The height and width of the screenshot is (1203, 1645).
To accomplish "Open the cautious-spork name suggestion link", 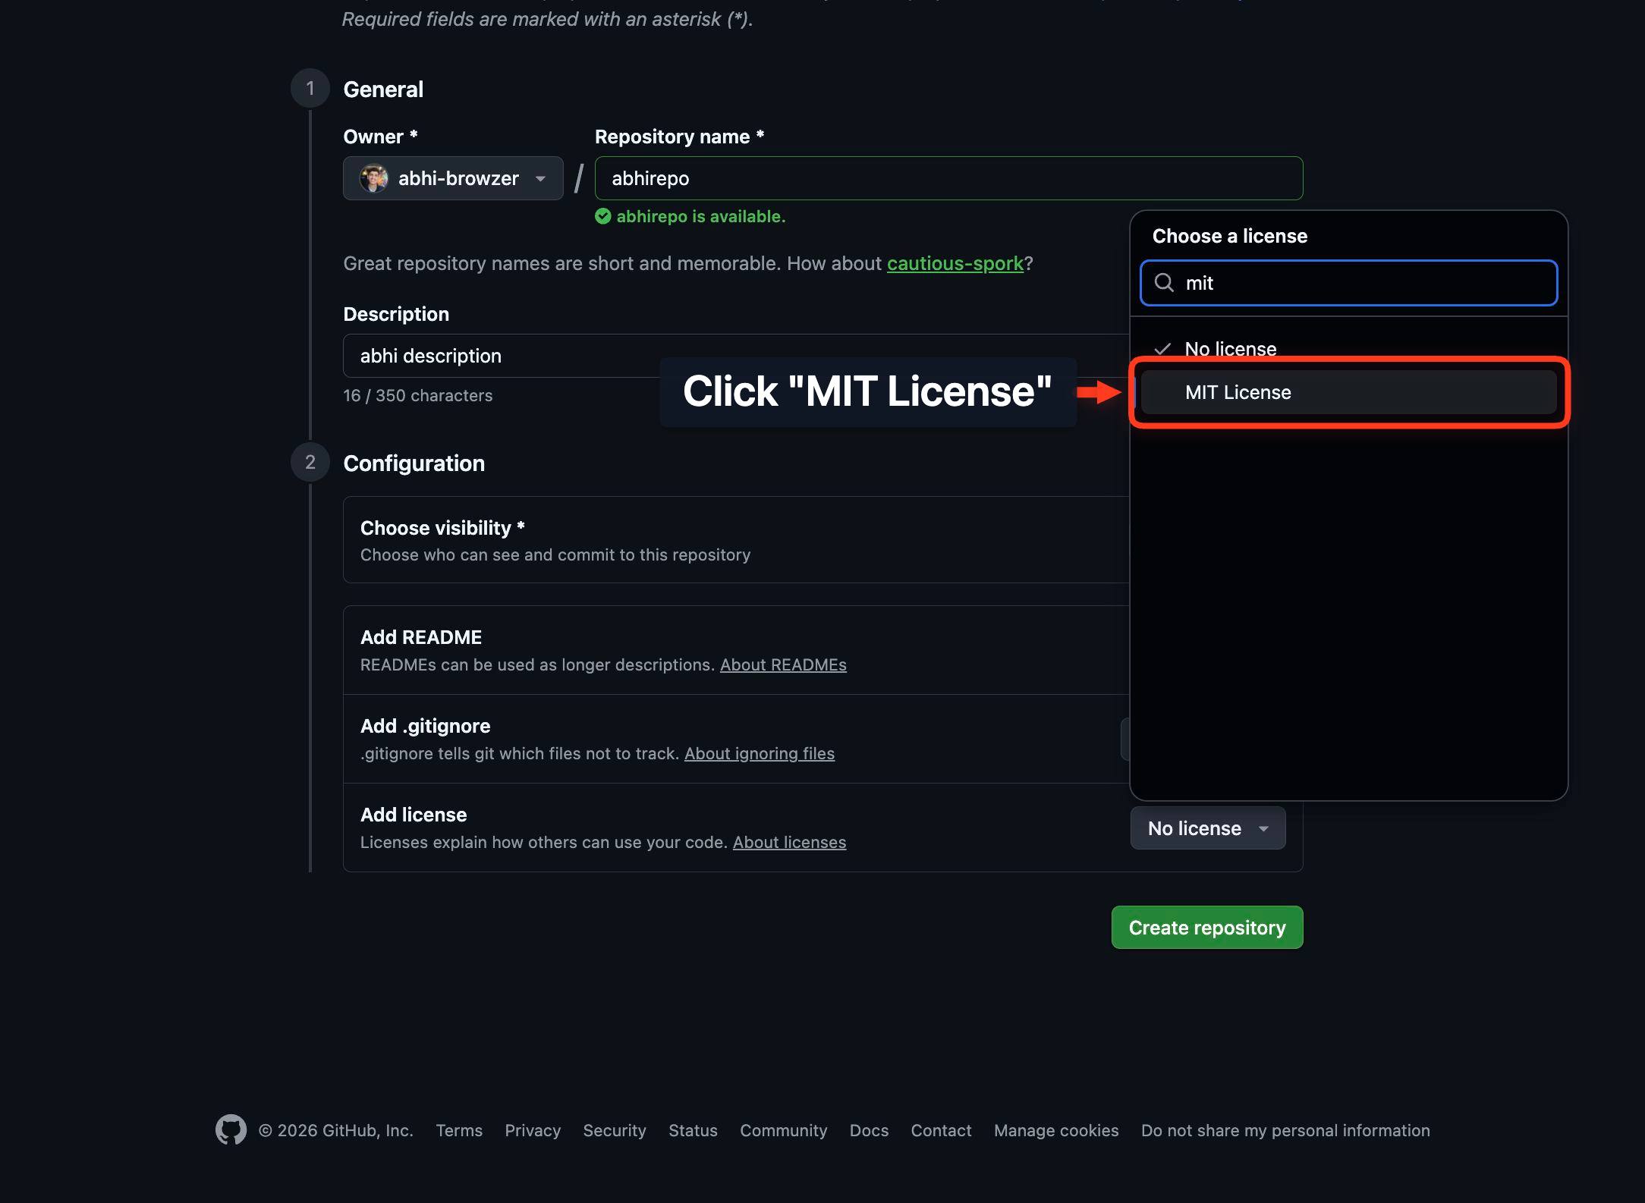I will point(955,263).
